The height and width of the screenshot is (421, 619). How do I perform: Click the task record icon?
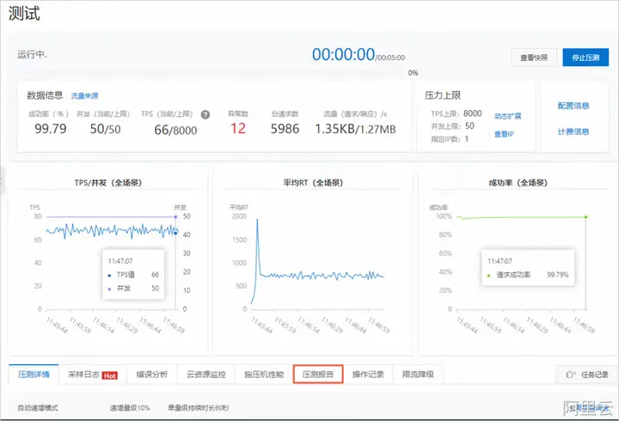coord(571,375)
